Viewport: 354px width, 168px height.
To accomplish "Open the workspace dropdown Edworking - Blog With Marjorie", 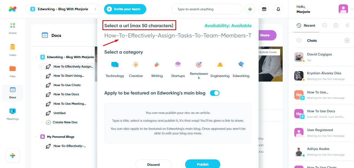I will coord(63,9).
